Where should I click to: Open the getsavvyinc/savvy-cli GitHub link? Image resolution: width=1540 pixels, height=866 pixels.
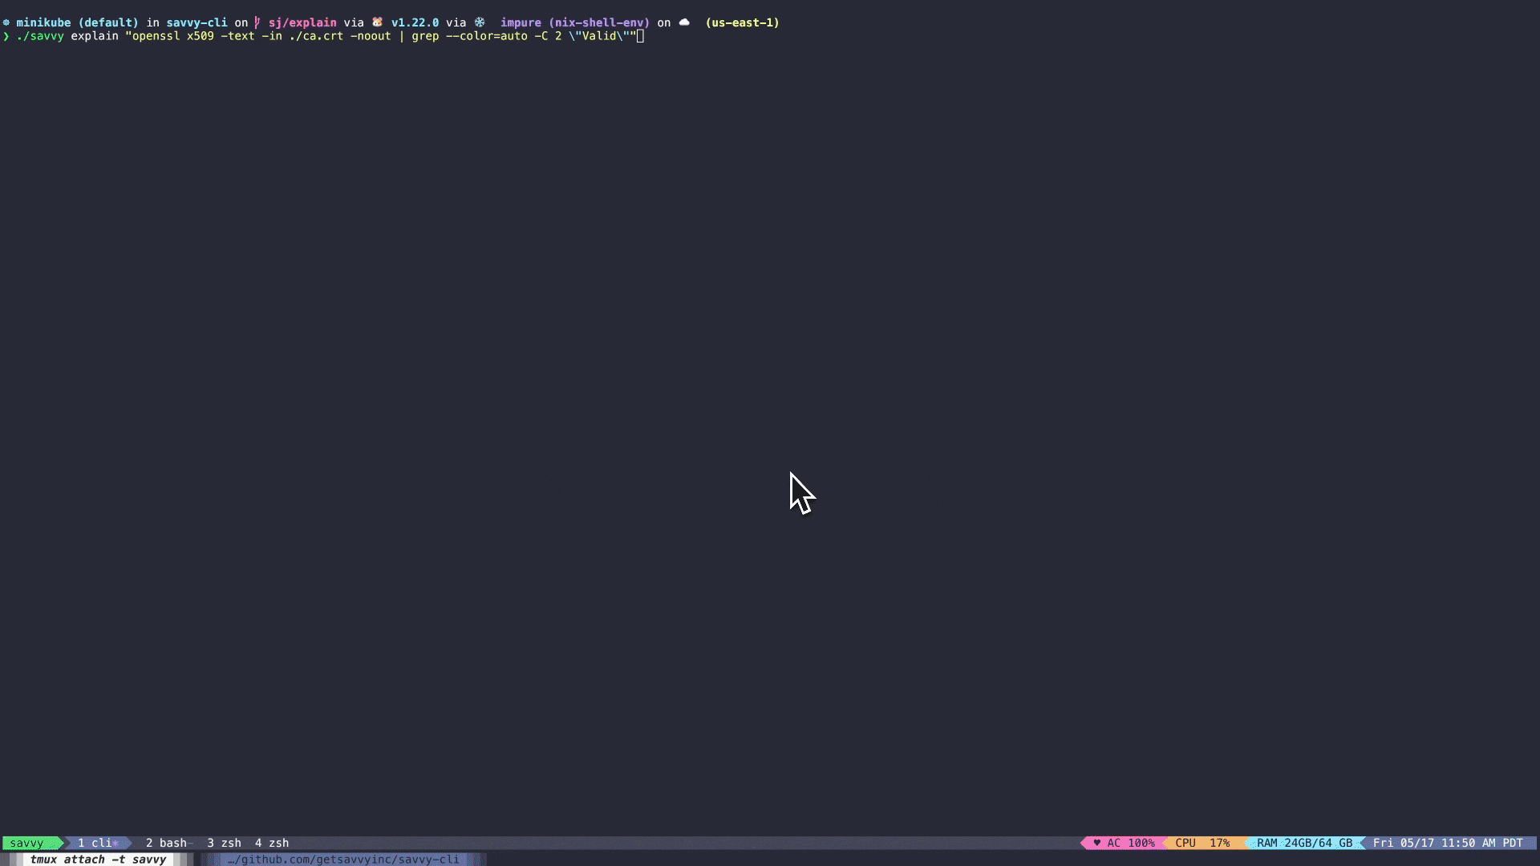(x=343, y=859)
